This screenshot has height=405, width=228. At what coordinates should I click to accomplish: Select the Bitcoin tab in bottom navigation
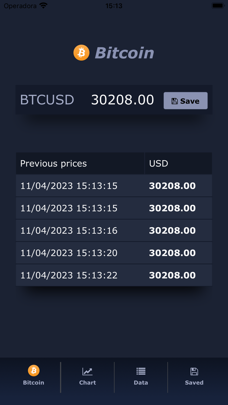pos(33,377)
